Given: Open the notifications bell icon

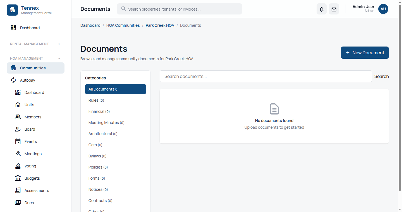Looking at the screenshot, I should pyautogui.click(x=321, y=9).
